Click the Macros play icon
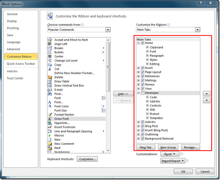 pos(50,135)
